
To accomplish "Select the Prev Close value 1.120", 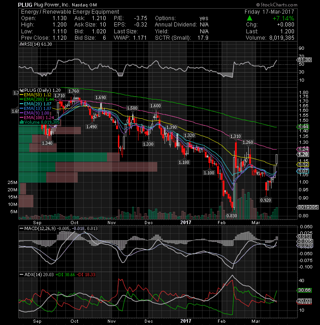I will [x=59, y=38].
